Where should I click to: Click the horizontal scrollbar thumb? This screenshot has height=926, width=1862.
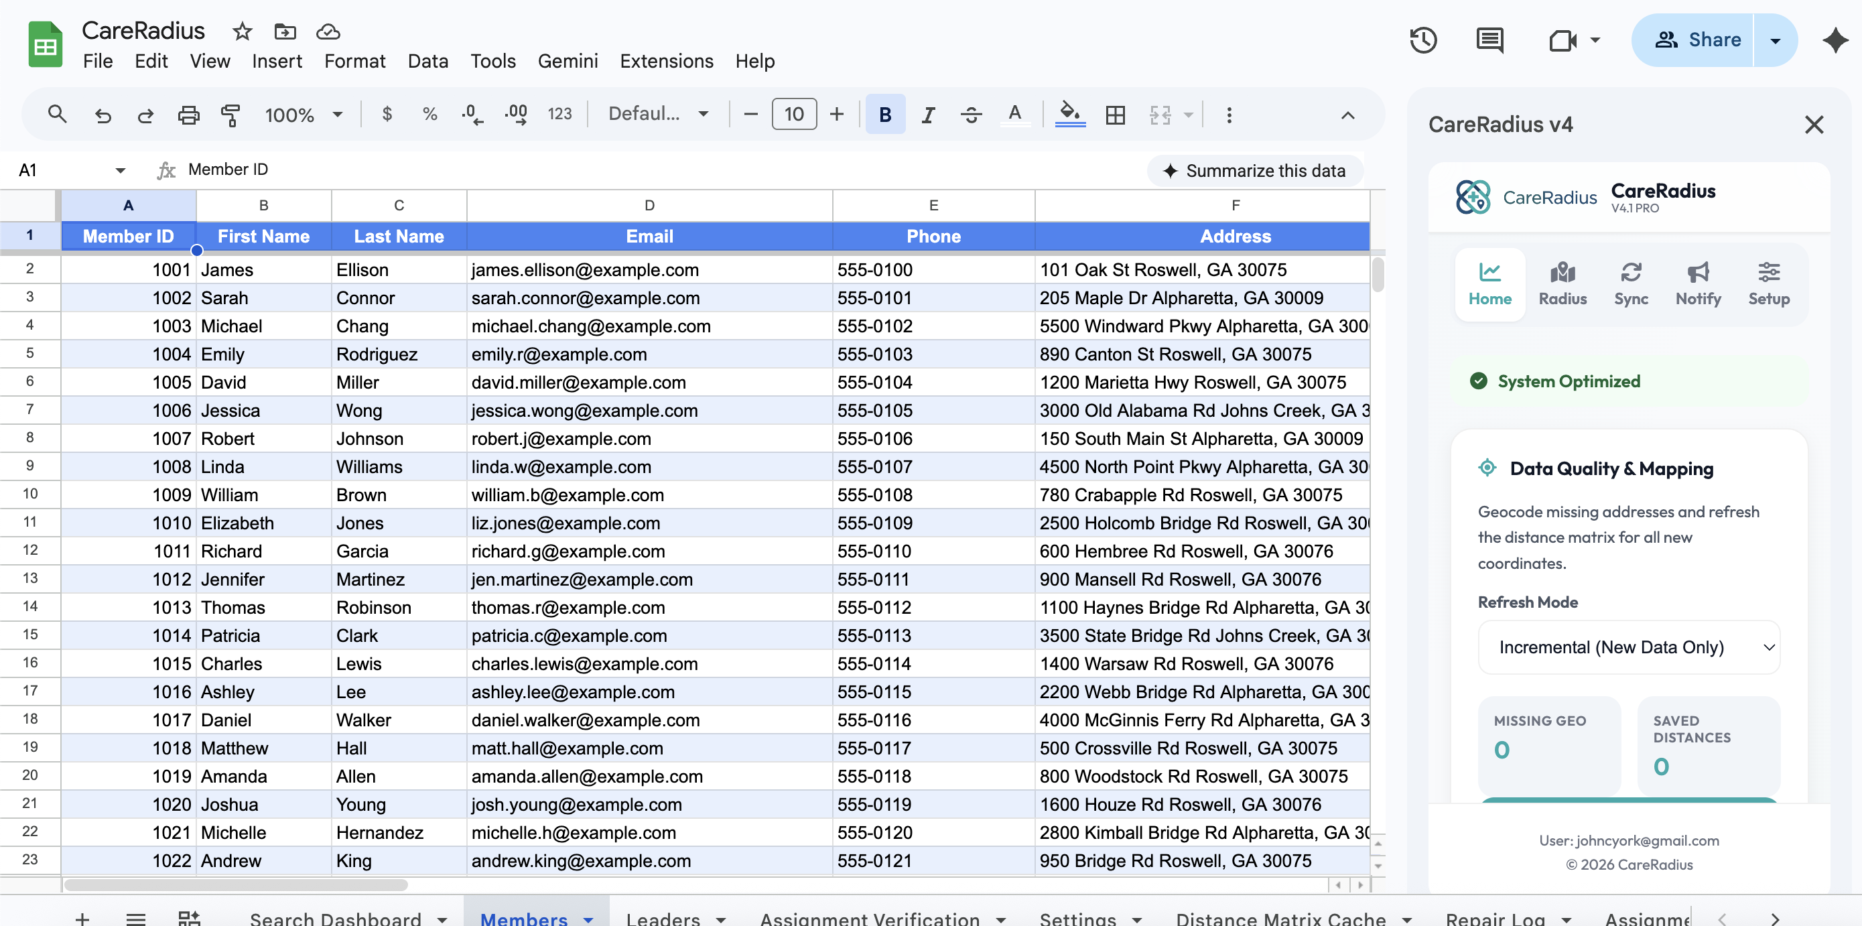(236, 885)
